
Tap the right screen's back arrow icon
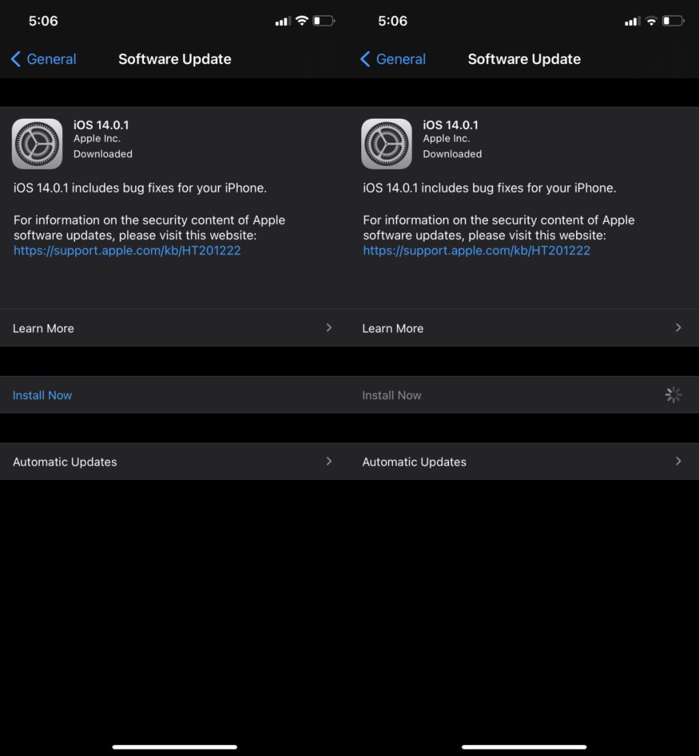365,59
